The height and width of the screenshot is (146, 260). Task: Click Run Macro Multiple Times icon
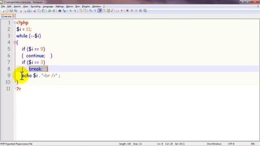point(141,11)
